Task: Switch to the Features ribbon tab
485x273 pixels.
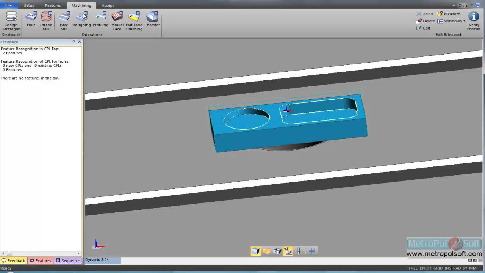Action: click(53, 5)
